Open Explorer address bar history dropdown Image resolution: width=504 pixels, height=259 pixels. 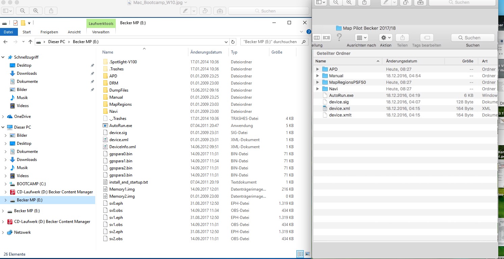pos(226,42)
